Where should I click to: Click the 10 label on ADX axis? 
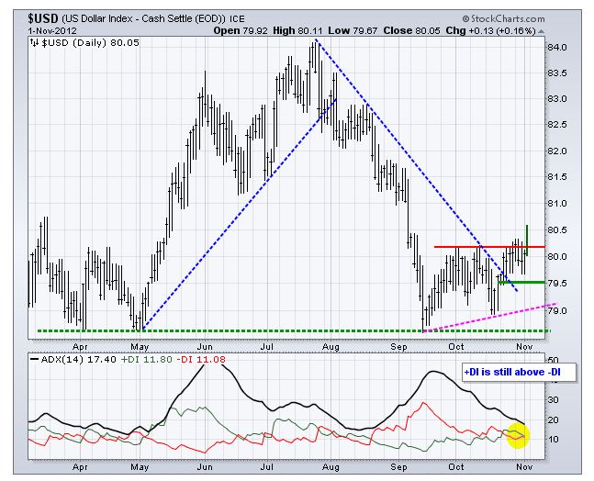(x=554, y=440)
